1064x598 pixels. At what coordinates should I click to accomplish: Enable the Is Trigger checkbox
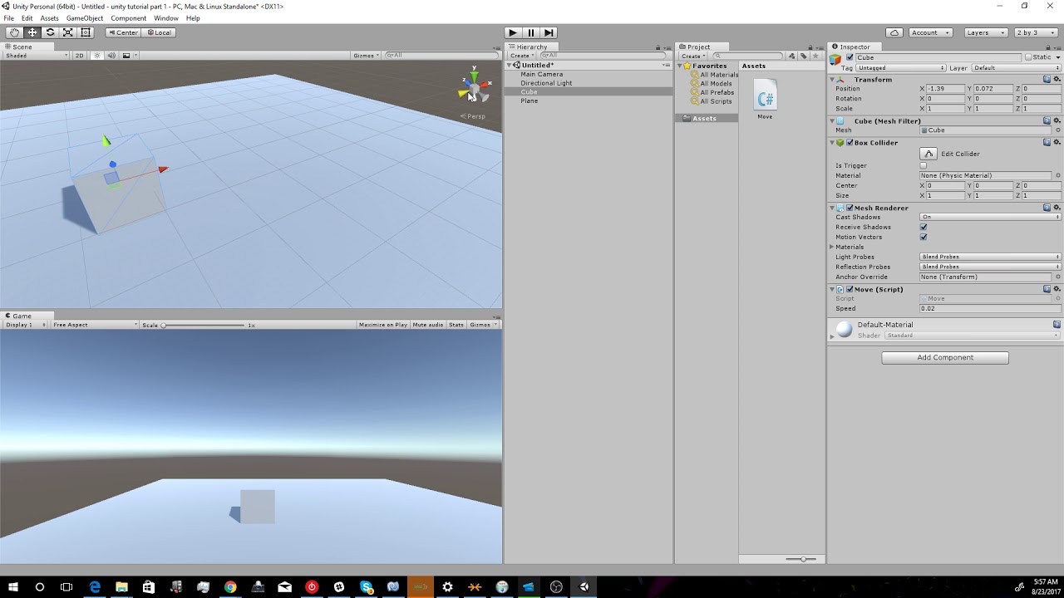coord(924,165)
